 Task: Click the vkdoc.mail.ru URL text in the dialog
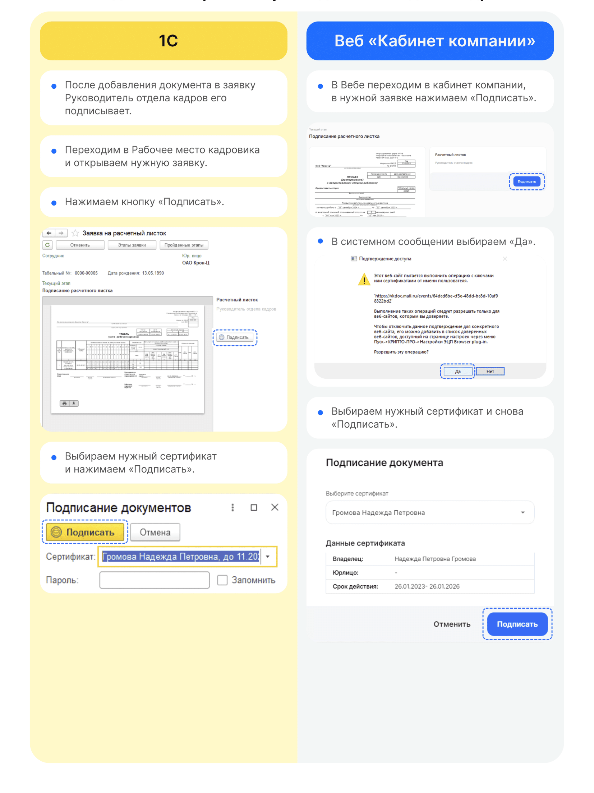(436, 299)
